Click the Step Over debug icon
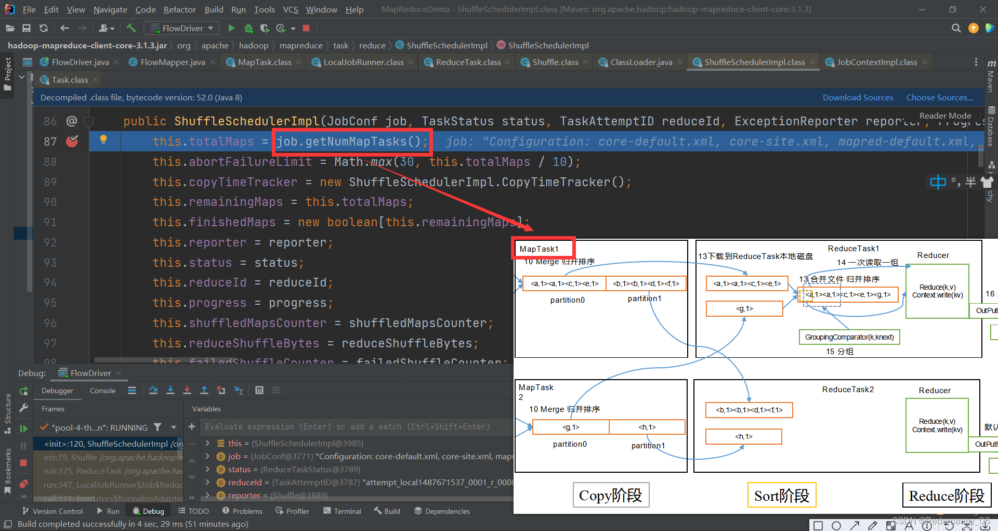This screenshot has width=998, height=531. tap(153, 390)
